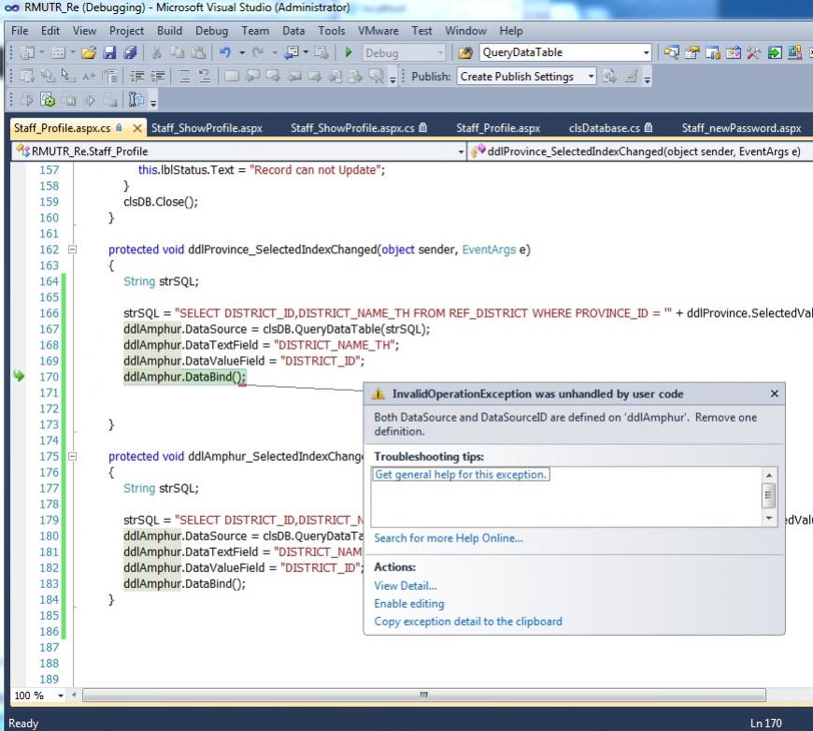Open the Build menu

tap(169, 31)
